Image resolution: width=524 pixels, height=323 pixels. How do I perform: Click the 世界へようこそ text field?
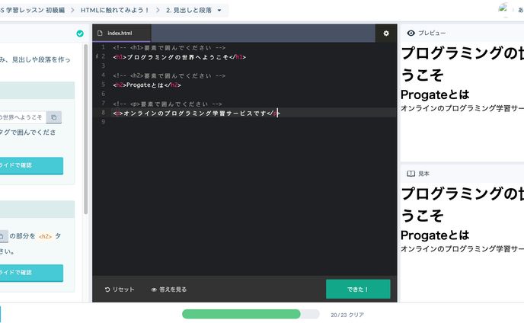[23, 117]
